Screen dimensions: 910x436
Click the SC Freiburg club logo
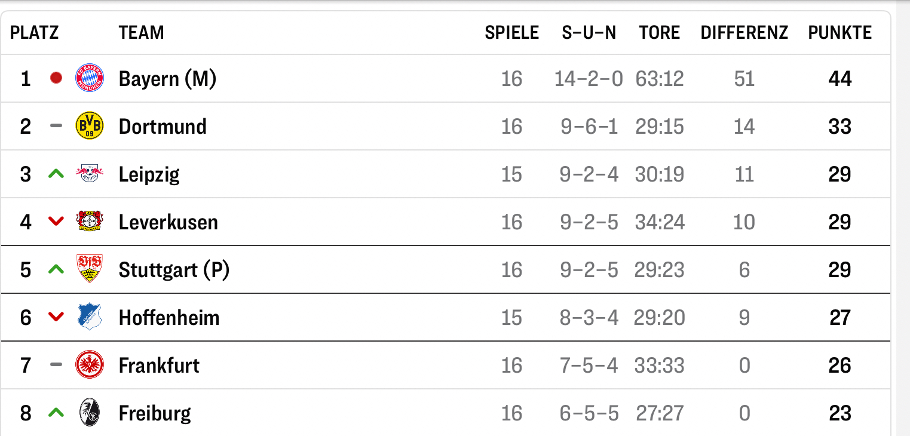(90, 413)
